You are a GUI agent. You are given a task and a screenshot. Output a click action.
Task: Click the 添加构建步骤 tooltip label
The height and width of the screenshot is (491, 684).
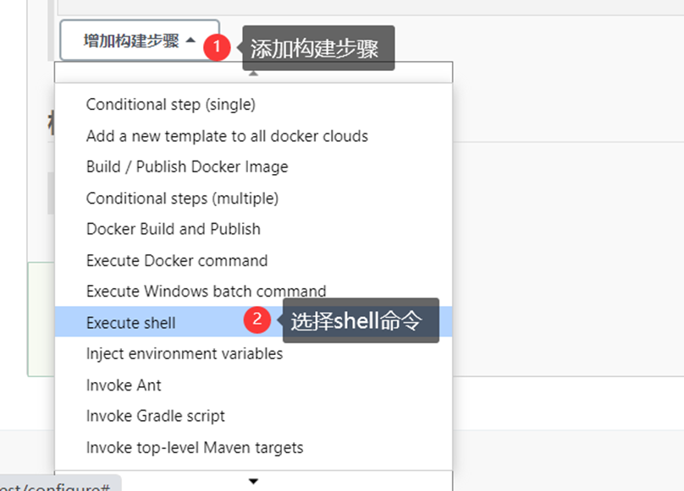(x=319, y=48)
